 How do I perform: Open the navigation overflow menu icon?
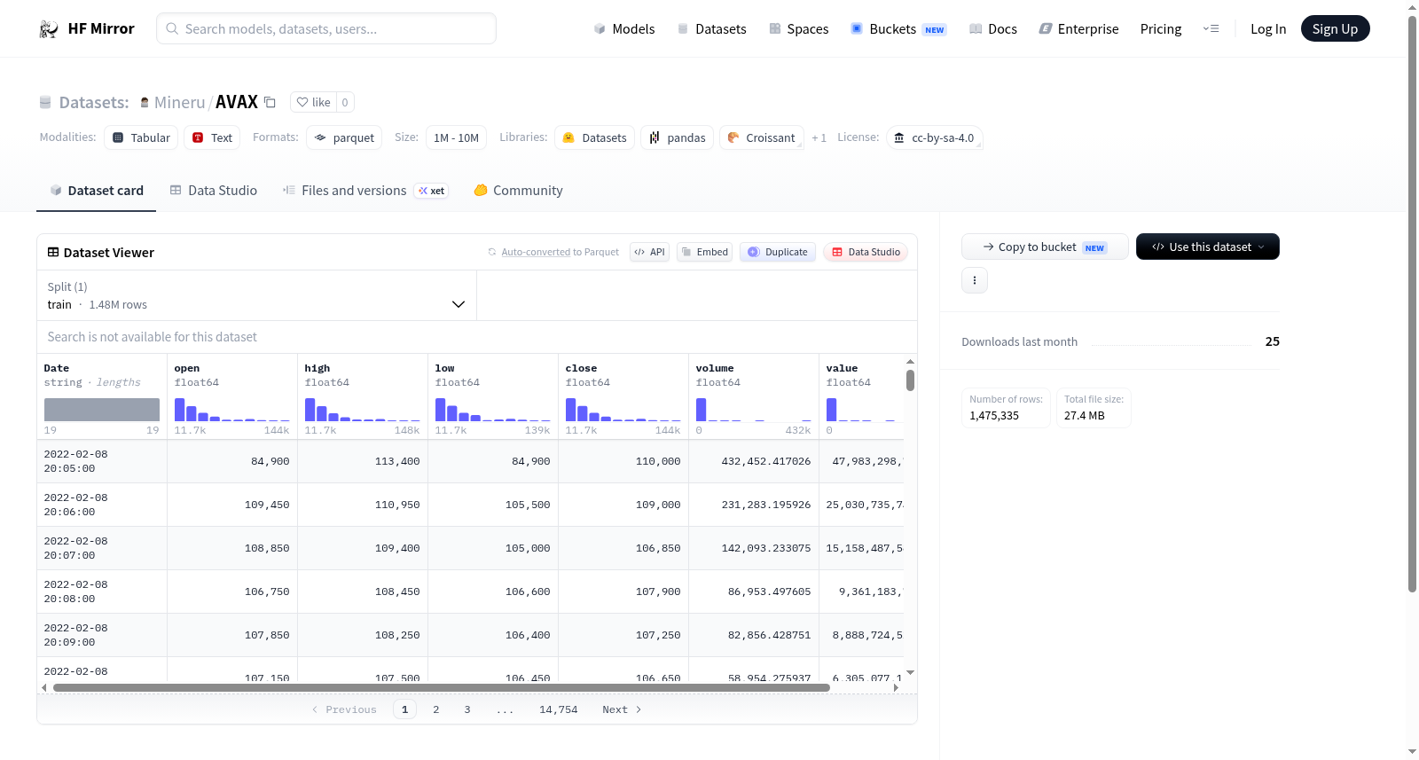1211,28
